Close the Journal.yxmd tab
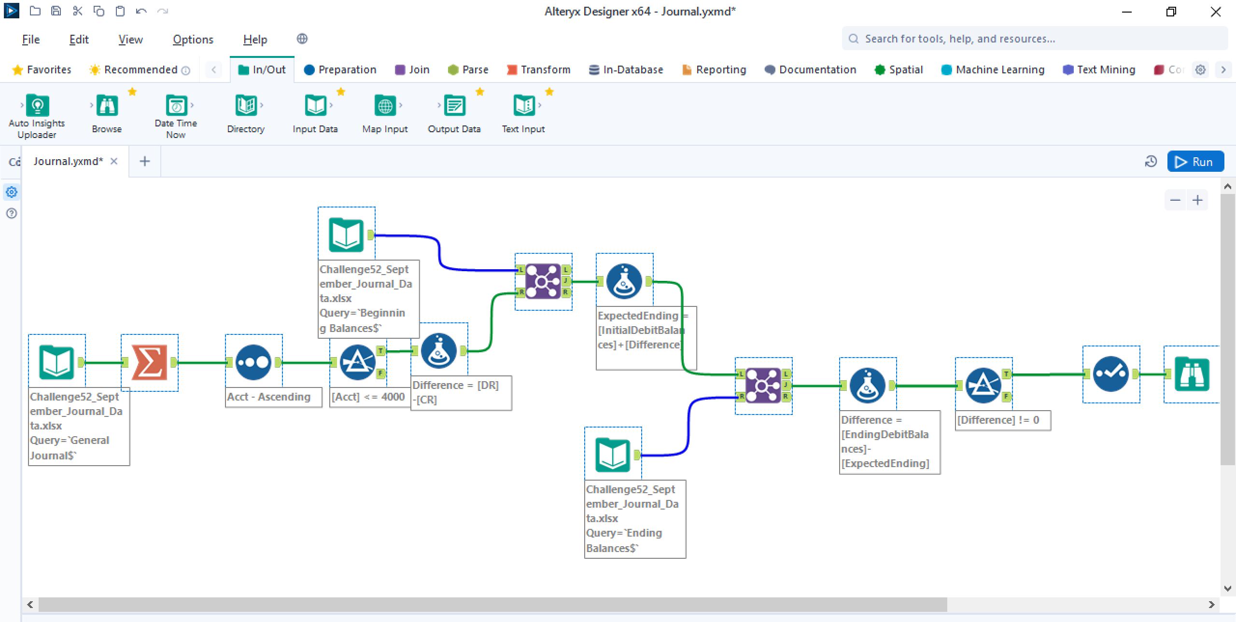Viewport: 1236px width, 622px height. 114,161
